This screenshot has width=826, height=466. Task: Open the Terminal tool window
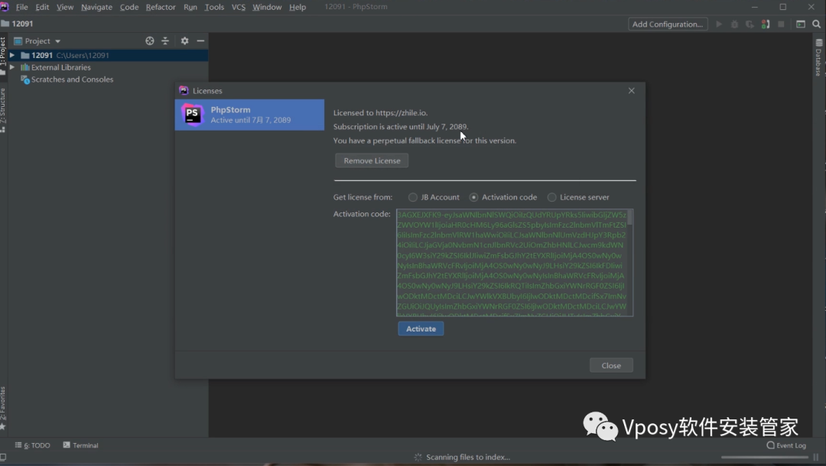(x=80, y=445)
